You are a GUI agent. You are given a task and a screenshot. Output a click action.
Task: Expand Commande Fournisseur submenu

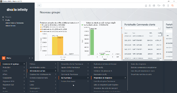[88, 74]
